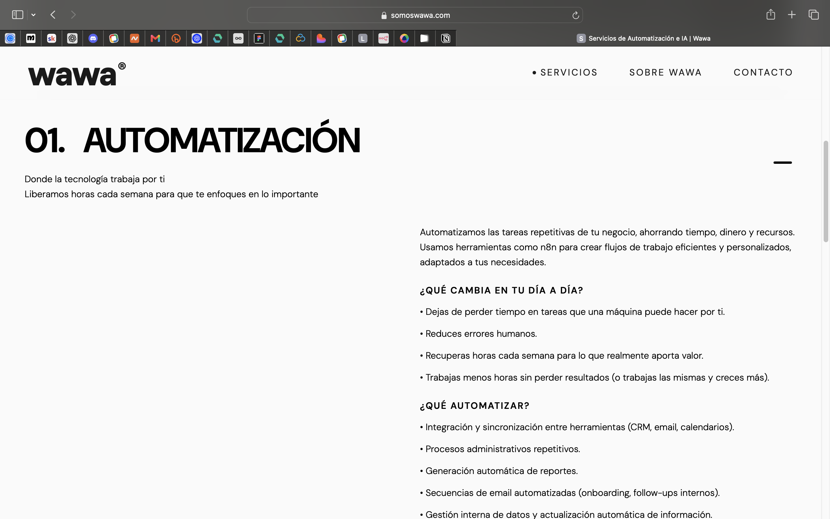830x519 pixels.
Task: Open the pinned multicolor circle tab
Action: (404, 38)
